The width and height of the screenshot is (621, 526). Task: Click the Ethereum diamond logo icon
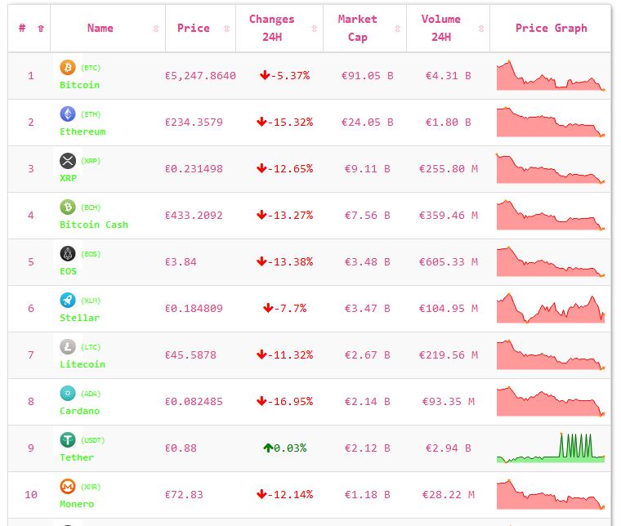pos(68,114)
